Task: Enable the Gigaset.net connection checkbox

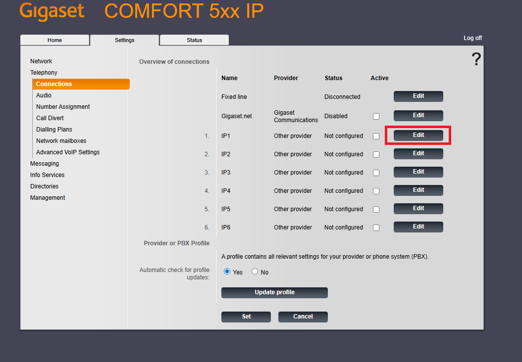Action: click(376, 116)
